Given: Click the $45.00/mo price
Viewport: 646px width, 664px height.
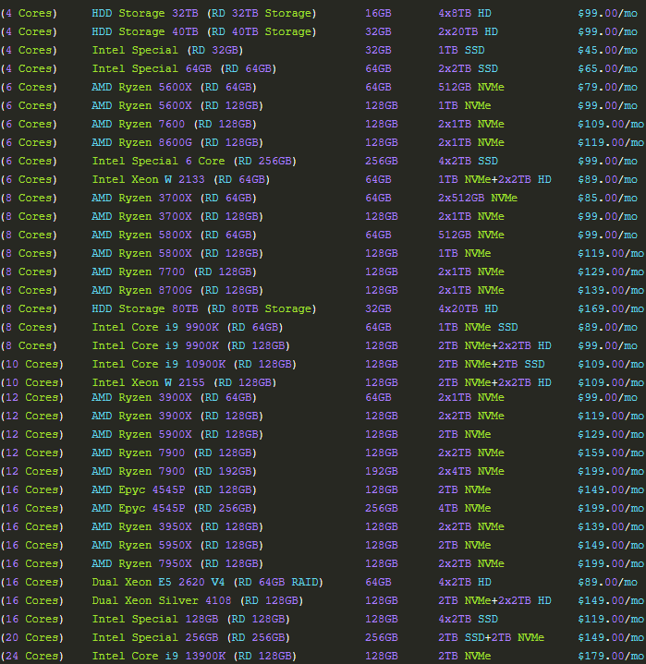Looking at the screenshot, I should [x=607, y=51].
